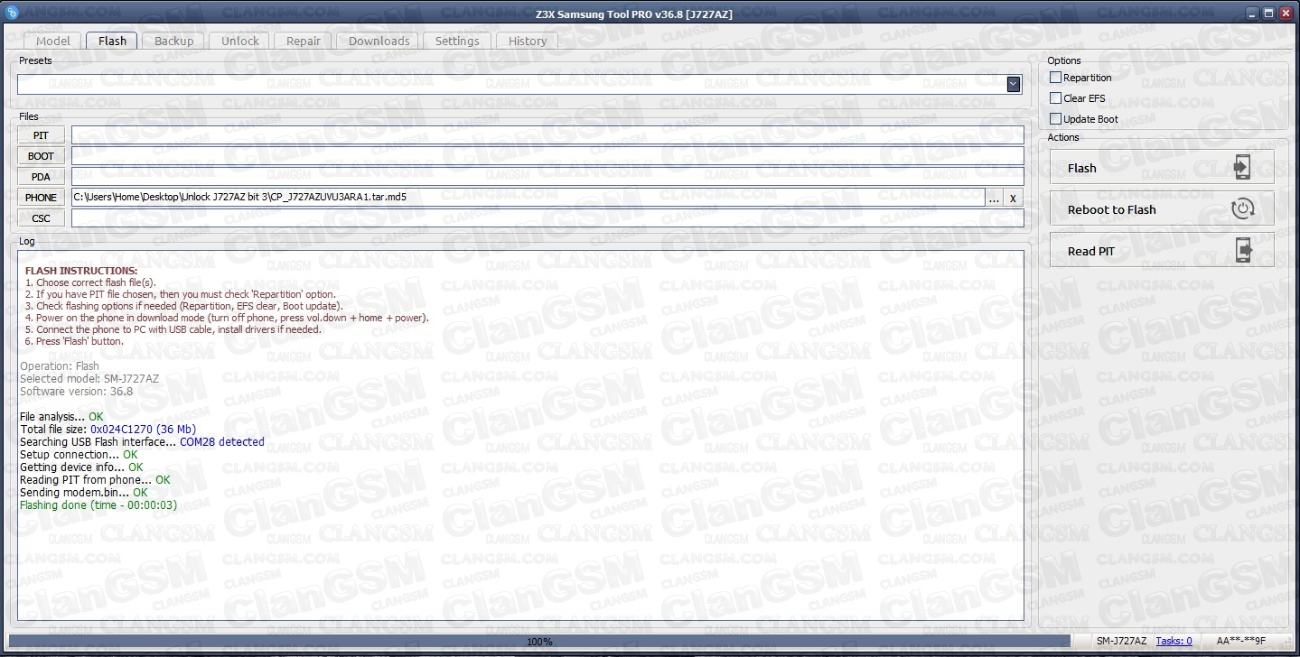
Task: Clear PHONE file with x button
Action: tap(1014, 198)
